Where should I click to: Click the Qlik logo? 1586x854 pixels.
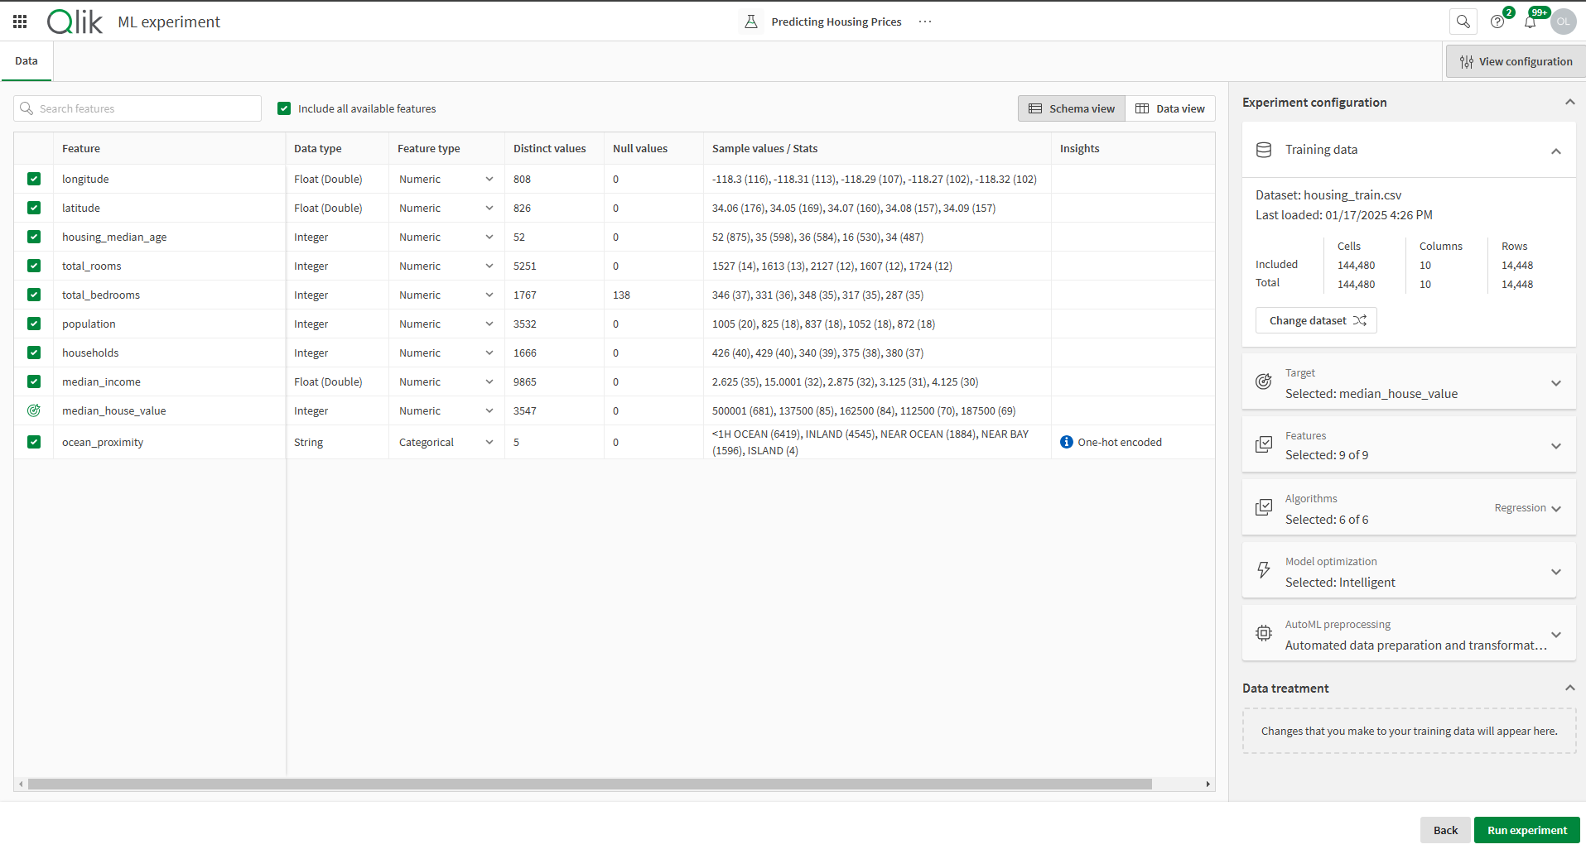pos(75,22)
